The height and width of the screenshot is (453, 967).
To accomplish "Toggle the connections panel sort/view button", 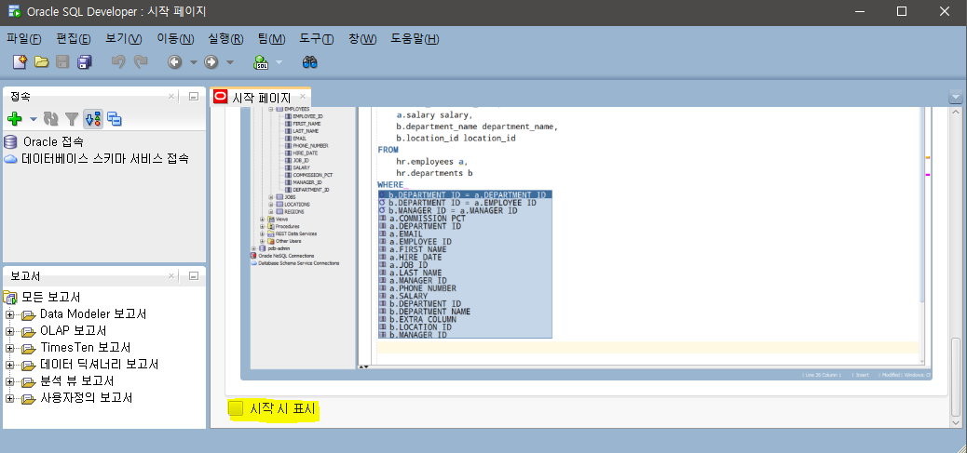I will pos(93,119).
